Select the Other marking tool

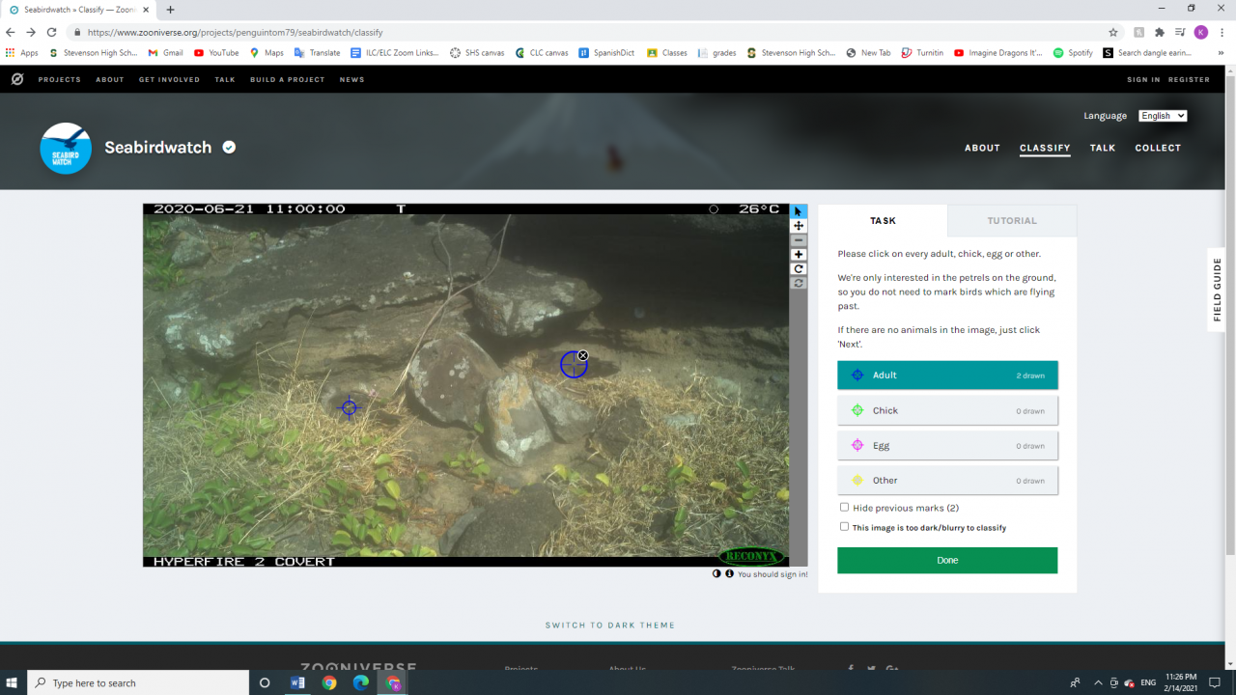947,480
